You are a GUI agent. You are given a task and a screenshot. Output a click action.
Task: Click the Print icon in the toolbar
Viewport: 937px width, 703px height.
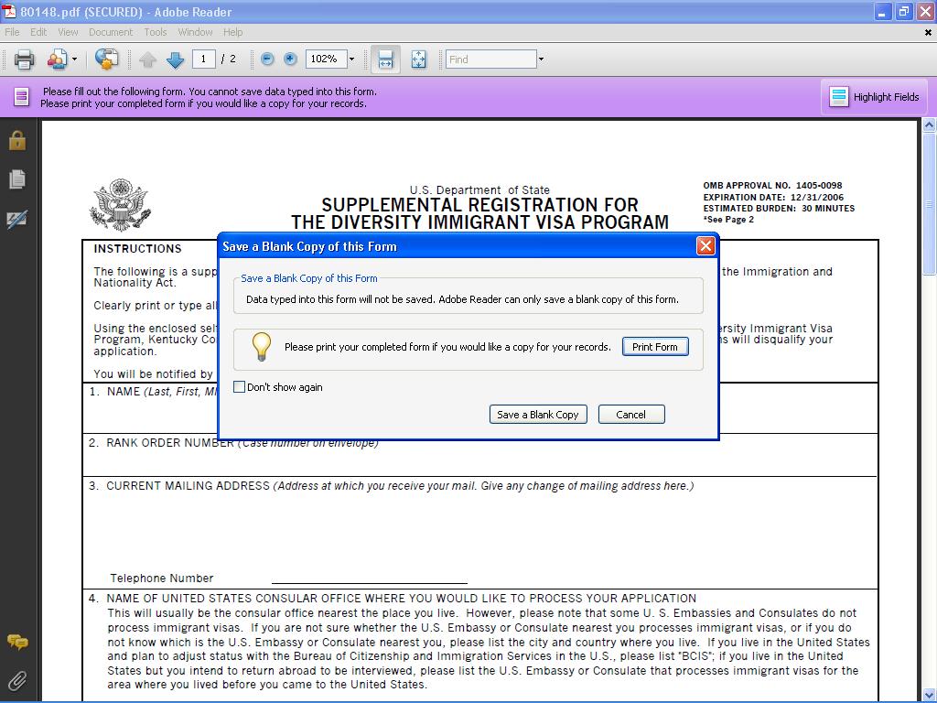pos(25,59)
